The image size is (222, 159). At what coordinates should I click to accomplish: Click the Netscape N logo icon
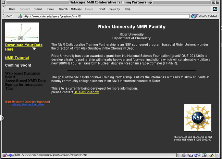pos(215,9)
